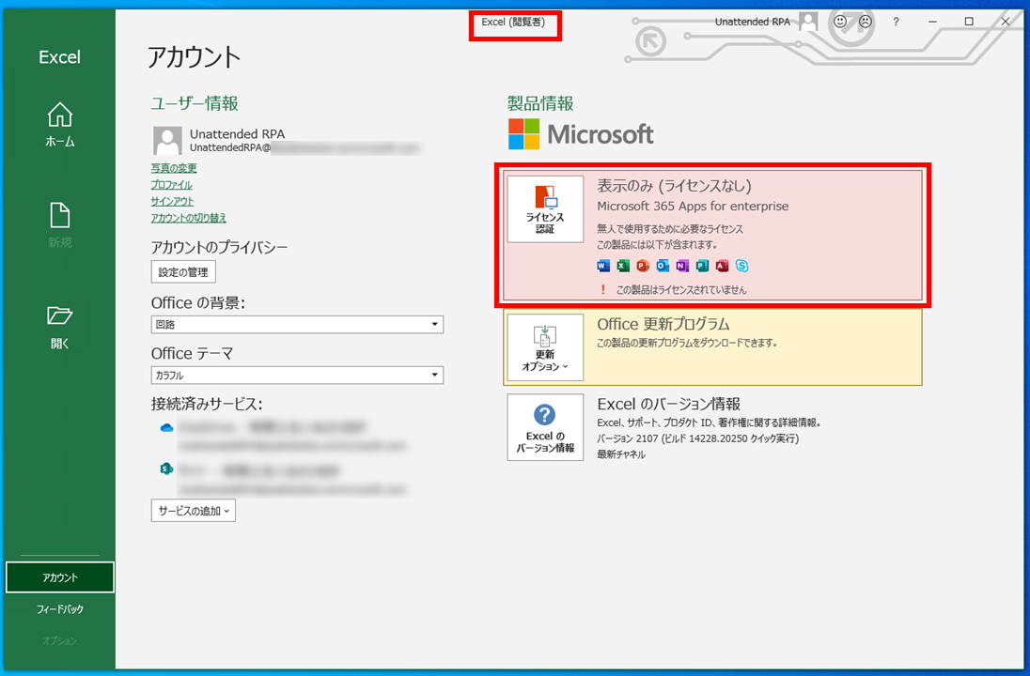
Task: Click the Skype app icon
Action: click(x=741, y=266)
